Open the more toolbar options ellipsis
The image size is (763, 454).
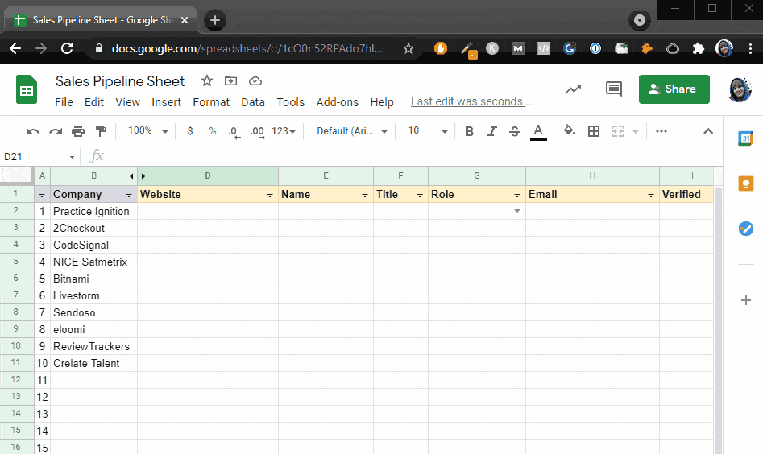[661, 131]
